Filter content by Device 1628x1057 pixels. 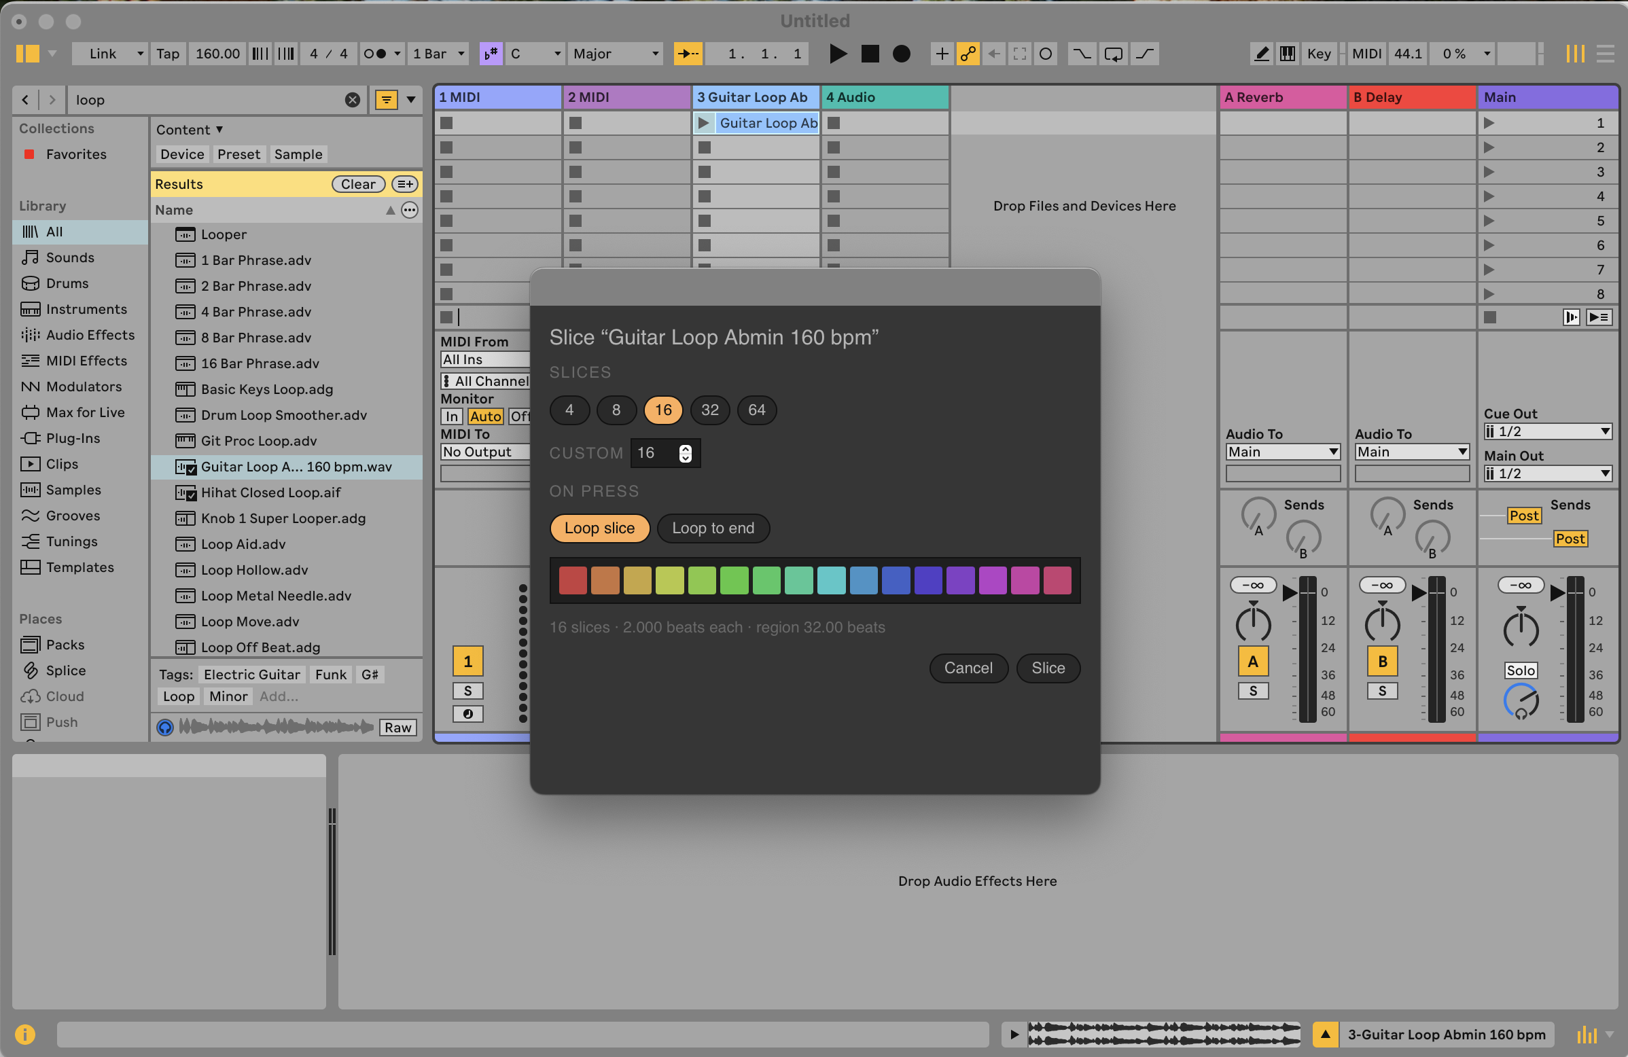tap(182, 154)
